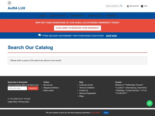Click the green WhatsApp chat icon

coord(150,103)
